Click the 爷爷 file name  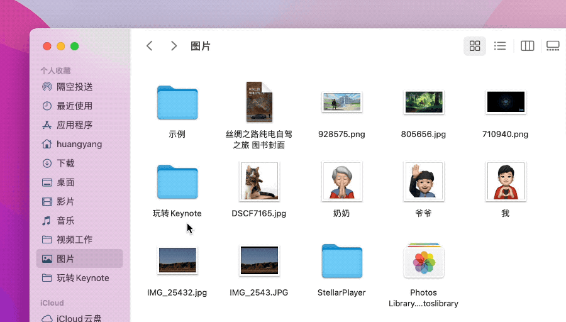click(423, 213)
